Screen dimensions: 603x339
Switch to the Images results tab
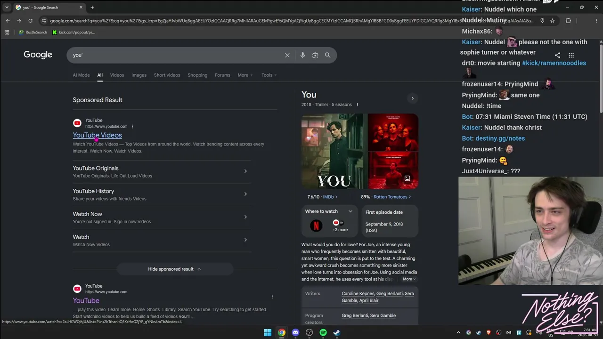tap(139, 75)
